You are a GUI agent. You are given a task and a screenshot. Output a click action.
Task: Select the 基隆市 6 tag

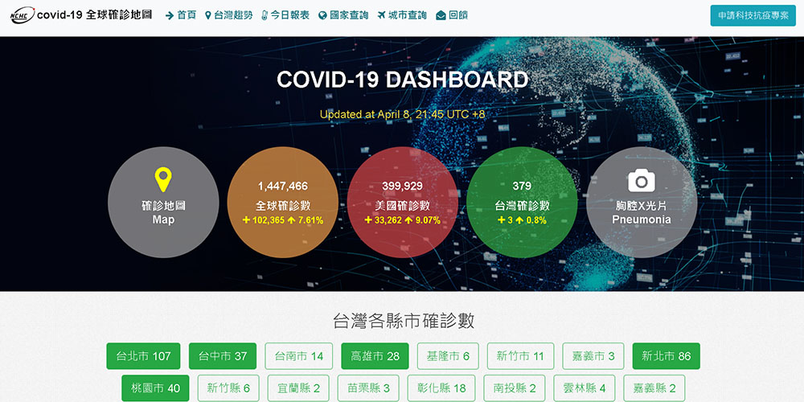[x=448, y=356]
